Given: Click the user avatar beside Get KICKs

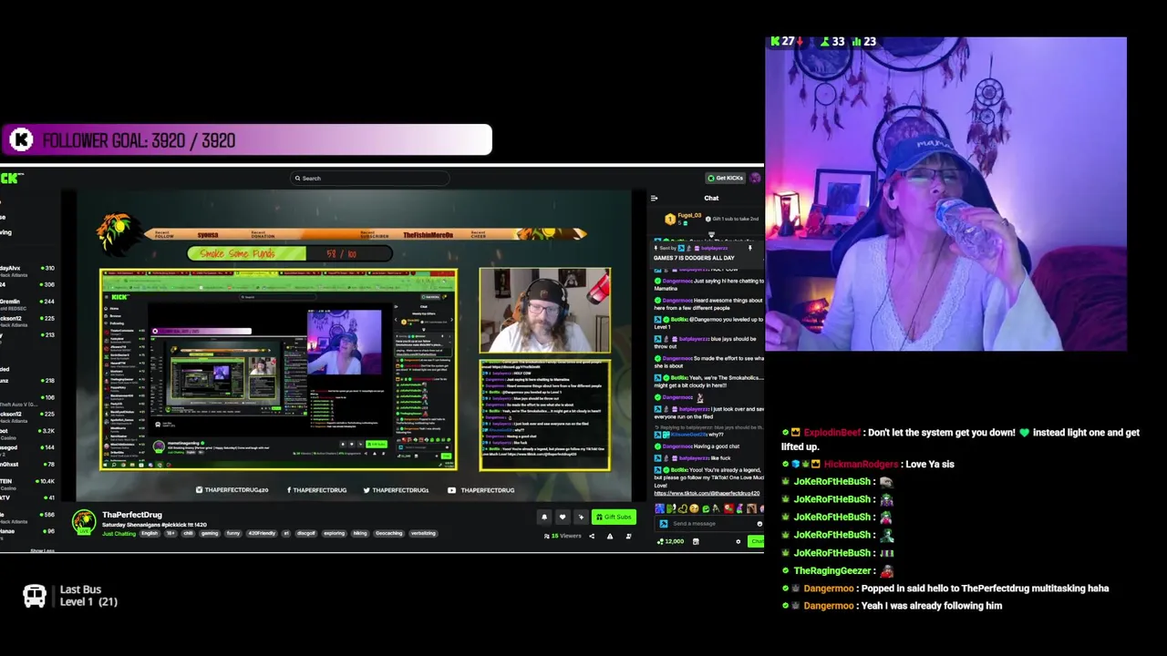Looking at the screenshot, I should [755, 179].
